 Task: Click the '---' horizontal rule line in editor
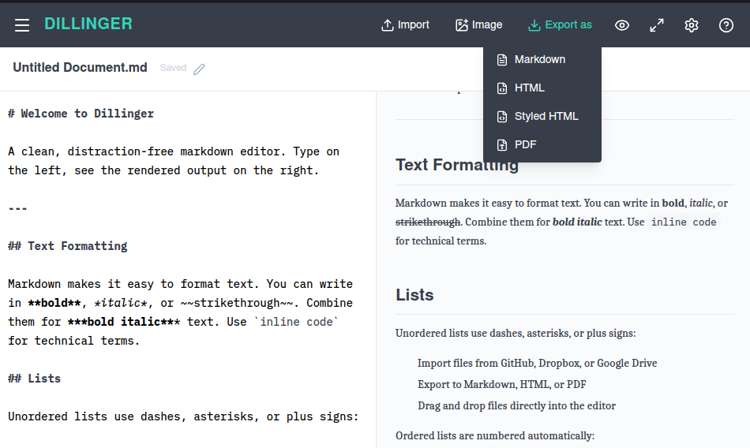(17, 208)
